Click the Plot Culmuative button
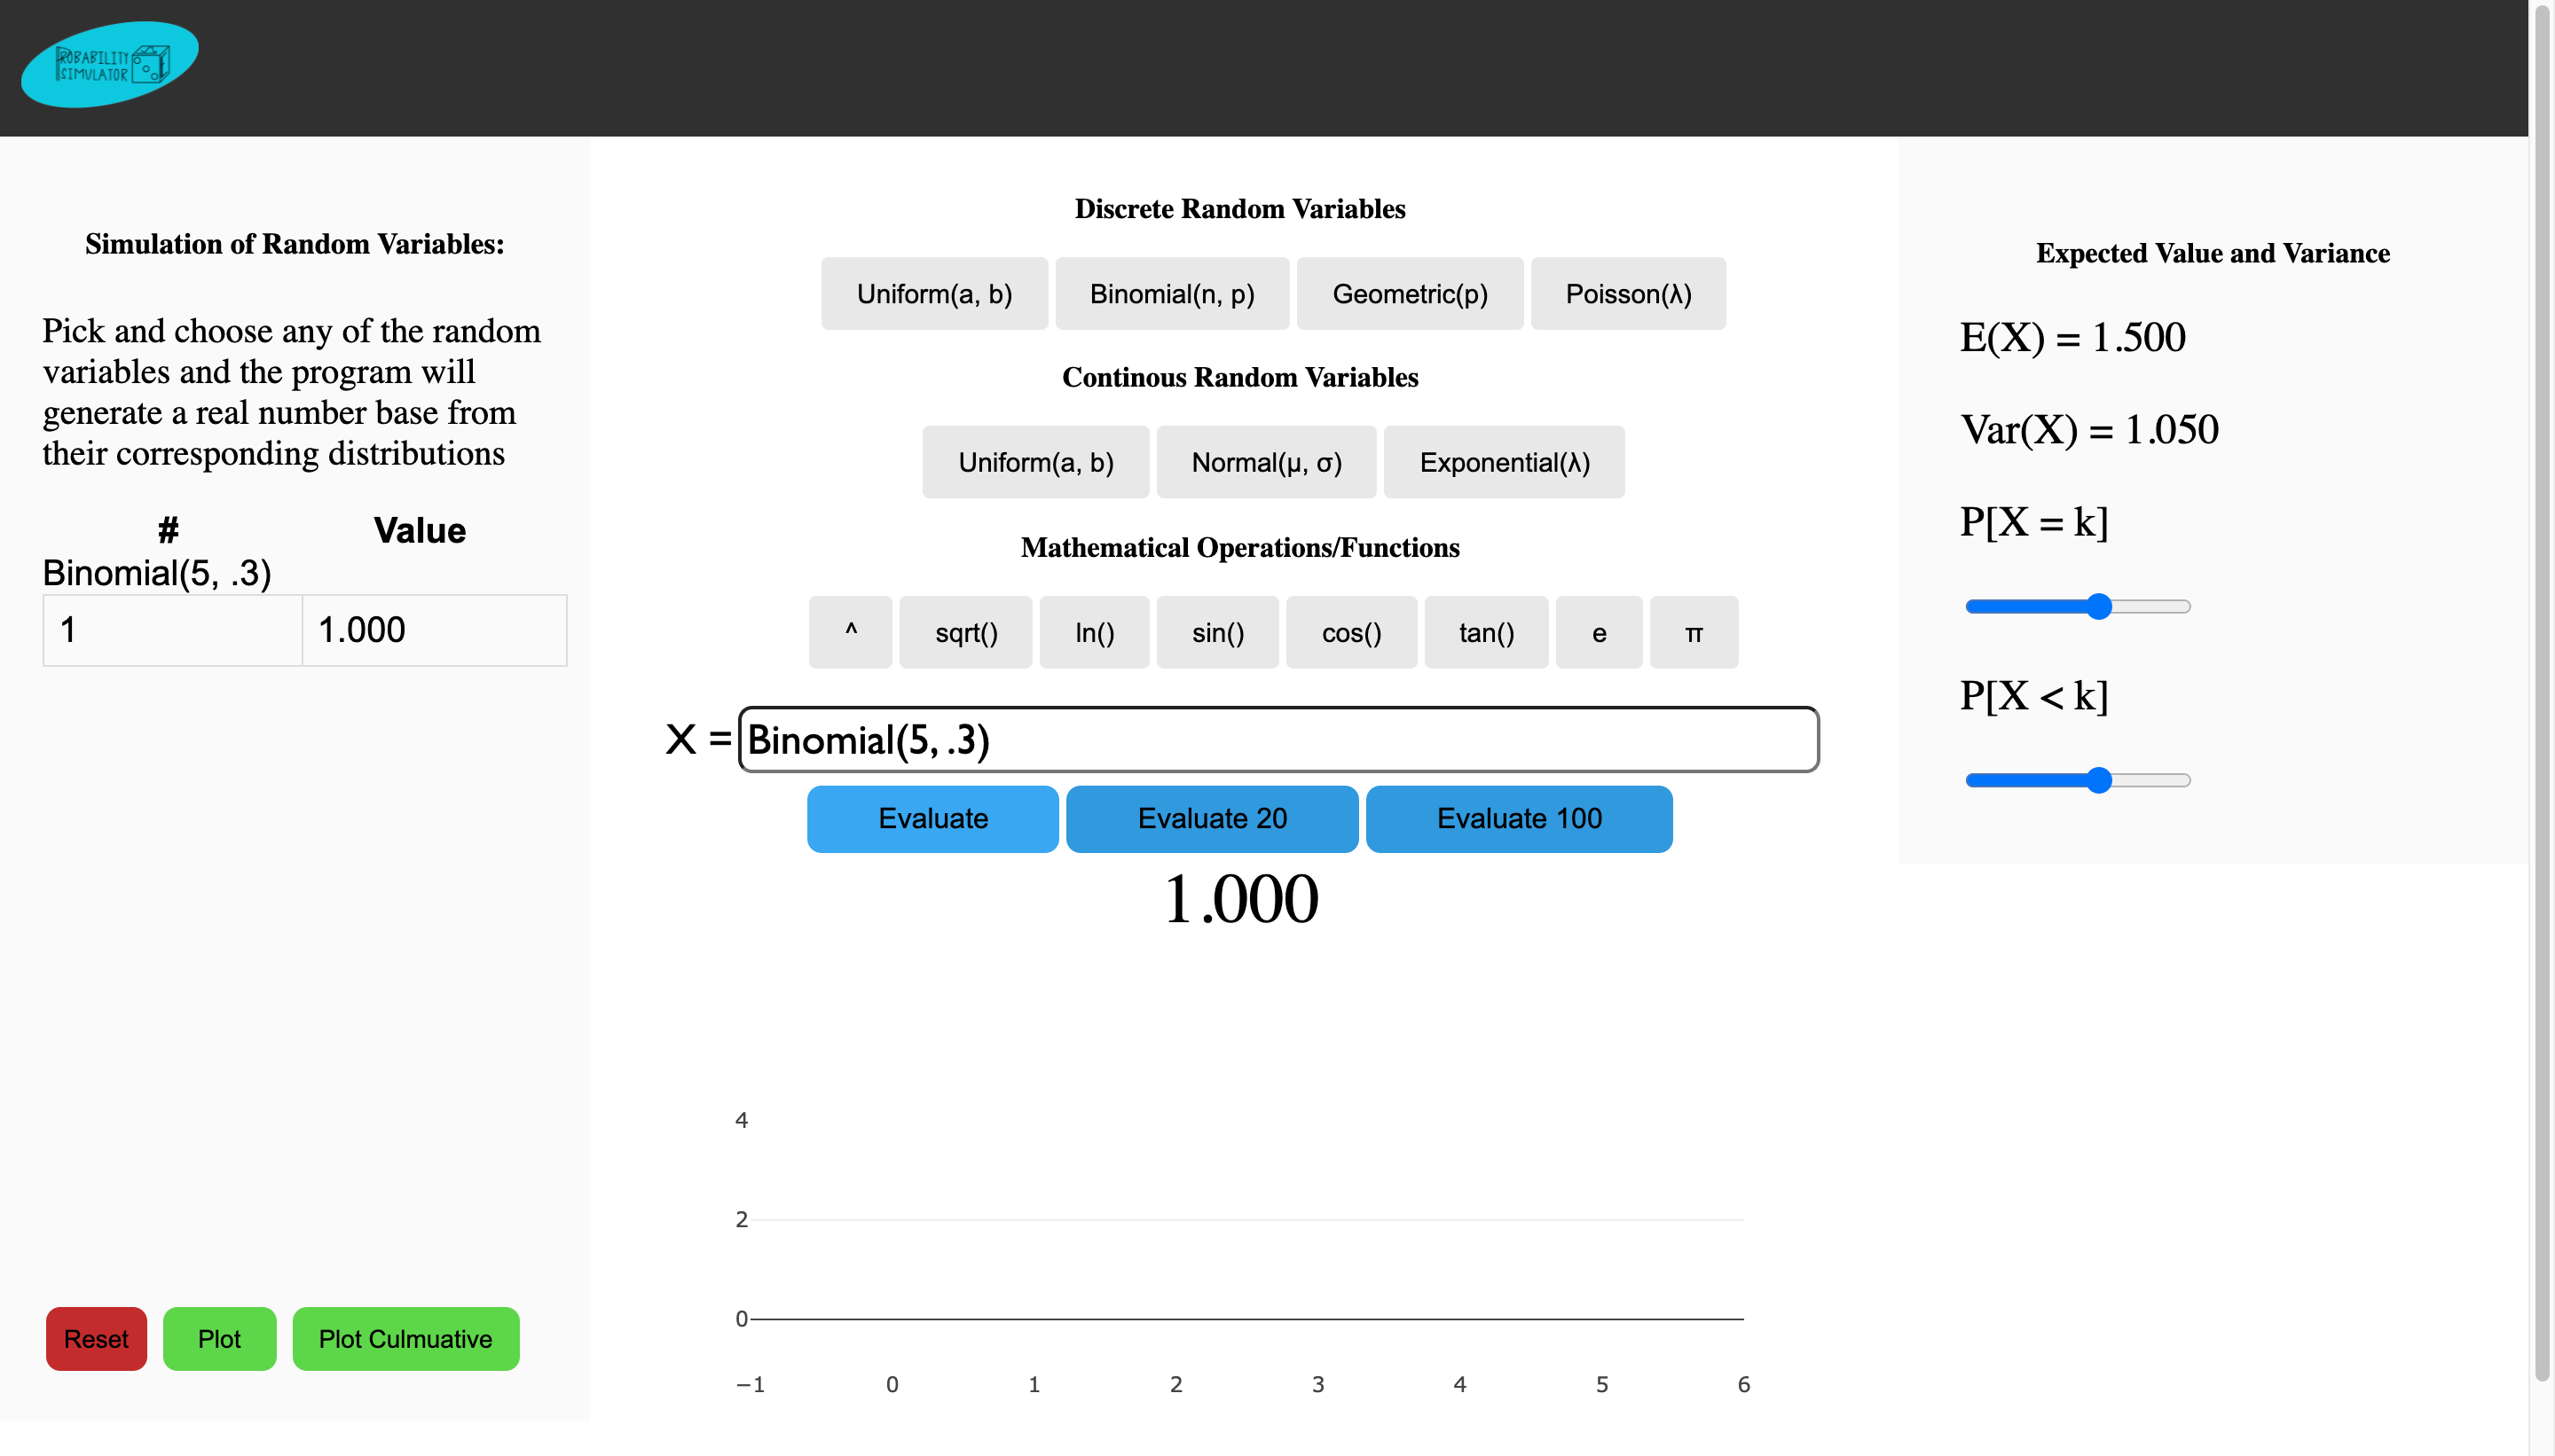The width and height of the screenshot is (2555, 1456). coord(405,1338)
